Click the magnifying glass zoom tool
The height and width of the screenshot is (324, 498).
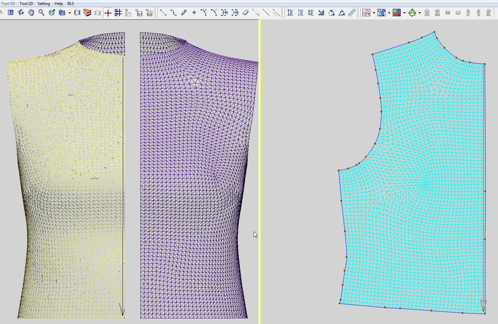(41, 13)
